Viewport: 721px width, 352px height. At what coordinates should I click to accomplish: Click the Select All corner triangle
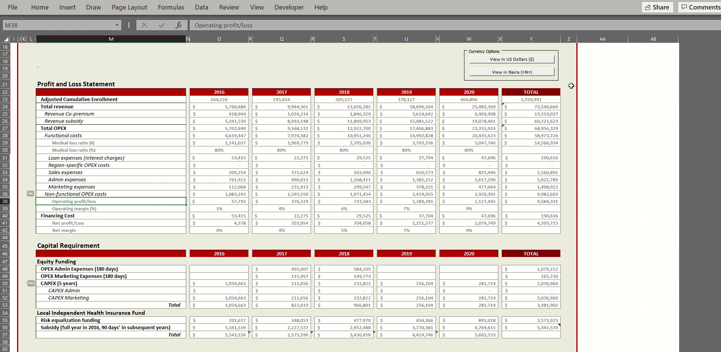pyautogui.click(x=6, y=39)
